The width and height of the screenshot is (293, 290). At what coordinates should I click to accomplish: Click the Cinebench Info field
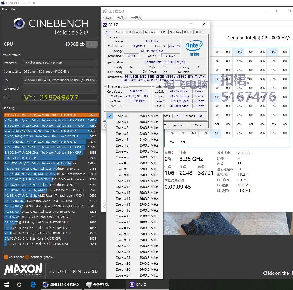pyautogui.click(x=60, y=97)
